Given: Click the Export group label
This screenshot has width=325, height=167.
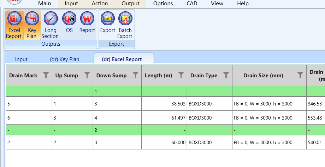Looking at the screenshot, I should [x=117, y=44].
